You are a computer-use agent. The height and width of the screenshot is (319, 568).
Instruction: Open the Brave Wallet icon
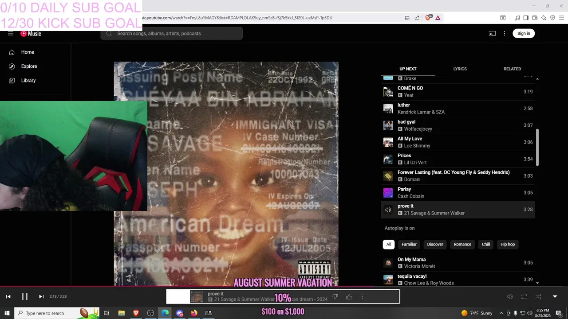535,18
